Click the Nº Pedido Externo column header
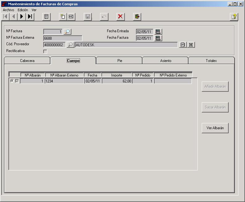The height and width of the screenshot is (202, 245). (173, 75)
